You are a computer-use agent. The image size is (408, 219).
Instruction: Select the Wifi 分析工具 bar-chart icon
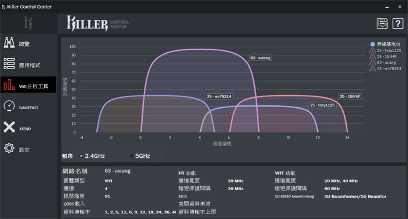click(9, 85)
